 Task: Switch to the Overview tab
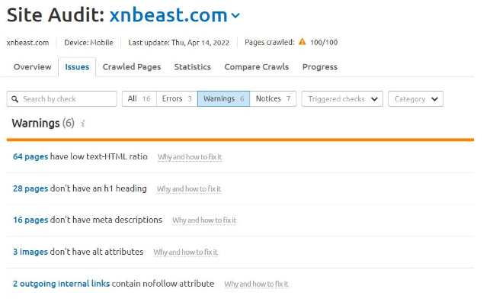(x=33, y=66)
